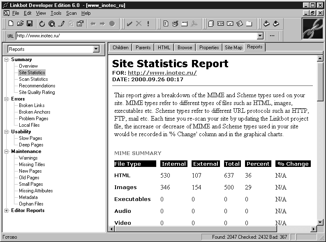The width and height of the screenshot is (326, 242).
Task: Click the server stack icon
Action: coord(211,24)
